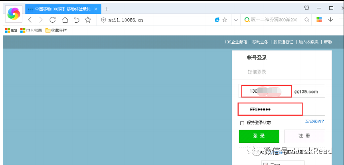Screen dimensions: 344x165
Task: Go back with the back arrow
Action: coord(30,20)
